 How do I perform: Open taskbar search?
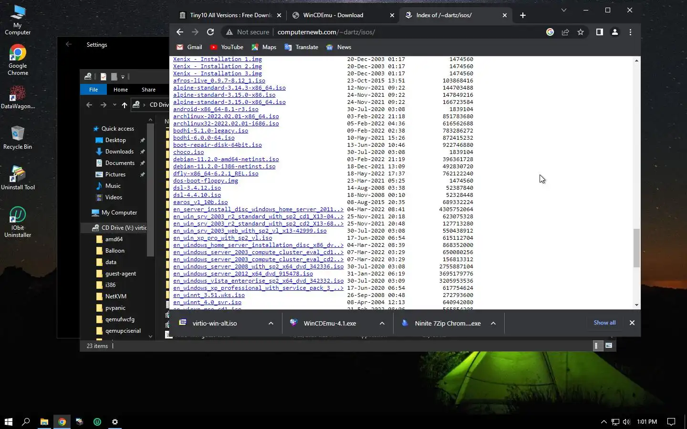[26, 422]
